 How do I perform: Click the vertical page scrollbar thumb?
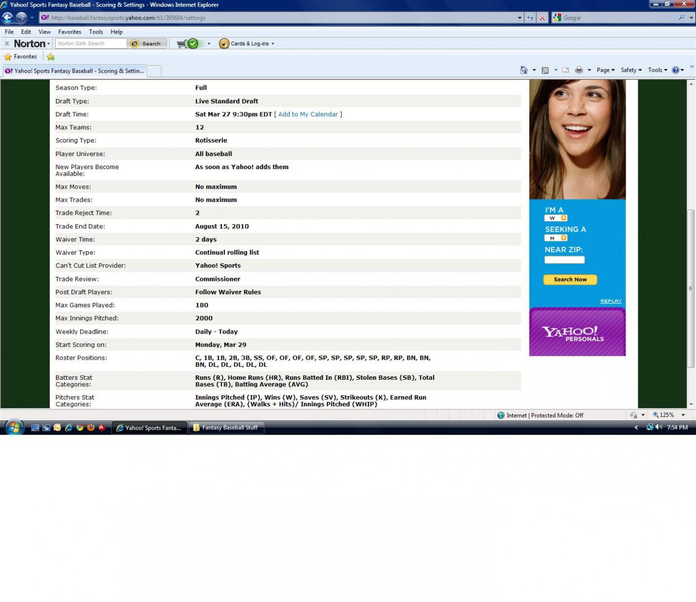[x=691, y=288]
